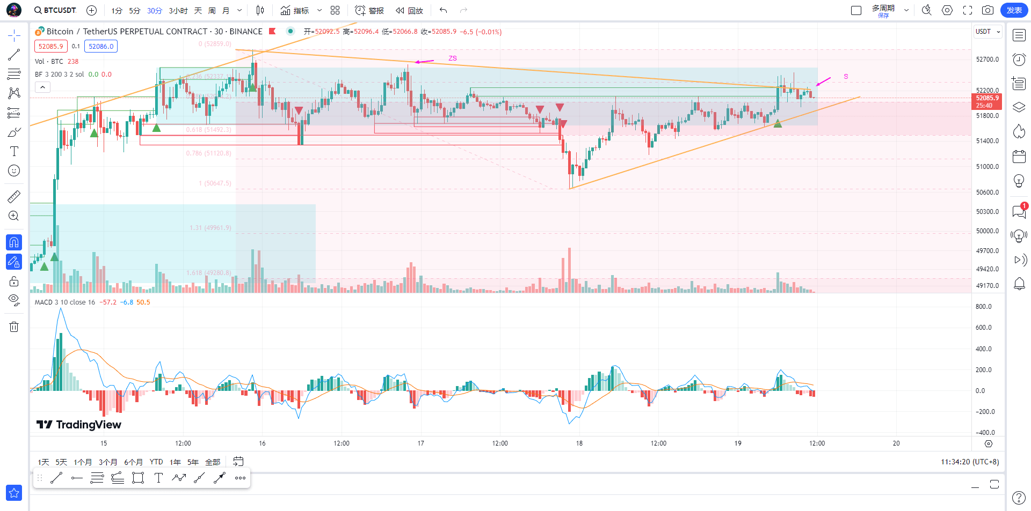Screen dimensions: 1031x511
Task: Open the emoji icons tool
Action: 14,171
